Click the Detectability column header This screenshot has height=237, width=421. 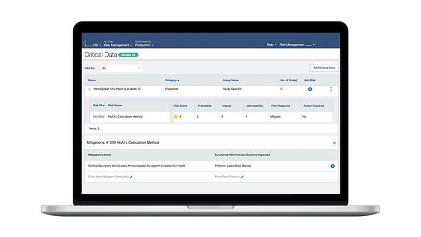(x=254, y=106)
